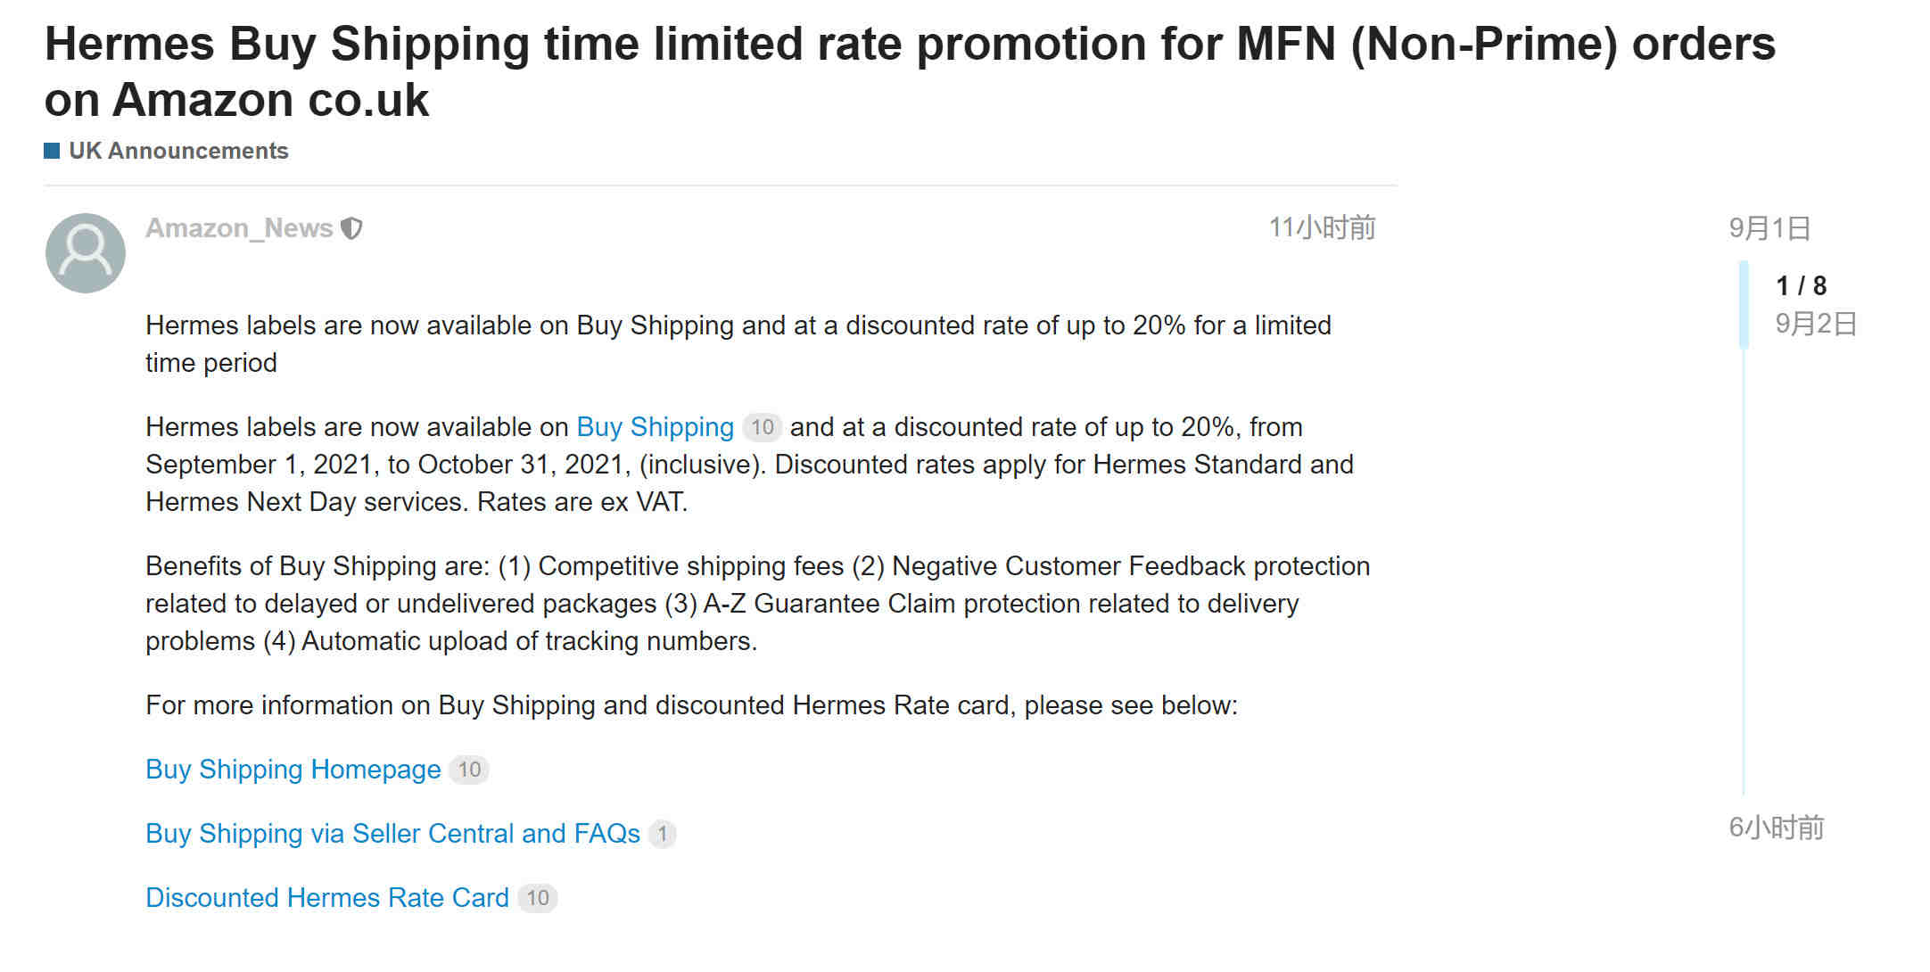
Task: Jump to the latest post at 6小时前
Action: [1777, 828]
